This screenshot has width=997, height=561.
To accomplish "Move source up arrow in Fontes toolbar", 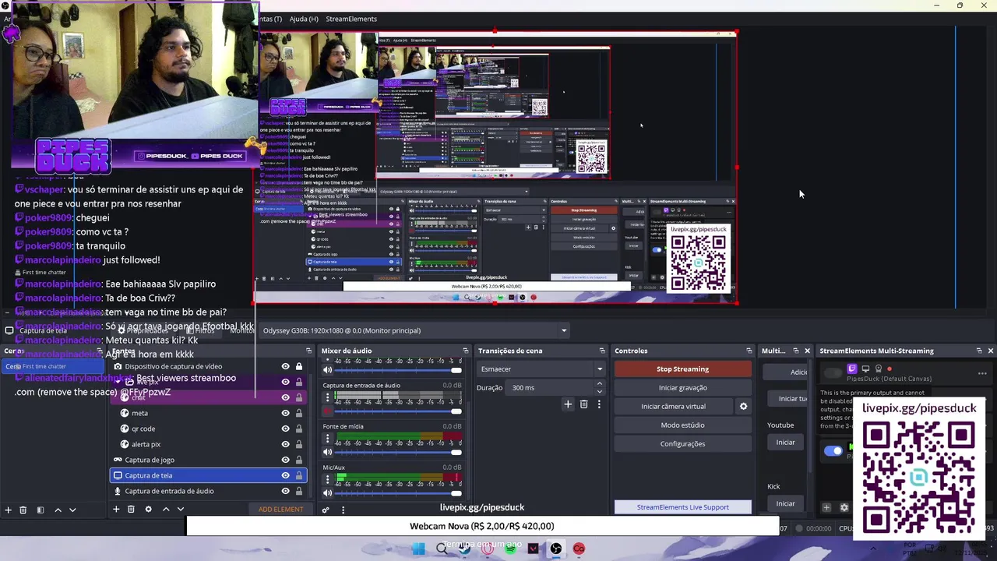I will pyautogui.click(x=165, y=510).
